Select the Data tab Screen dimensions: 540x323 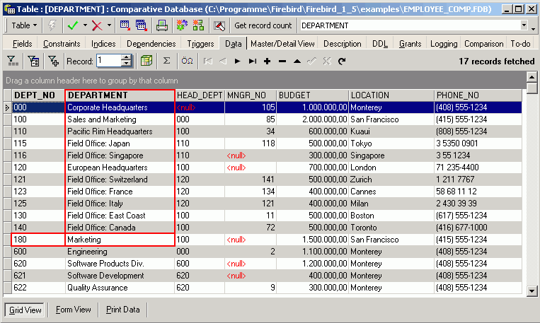click(233, 44)
